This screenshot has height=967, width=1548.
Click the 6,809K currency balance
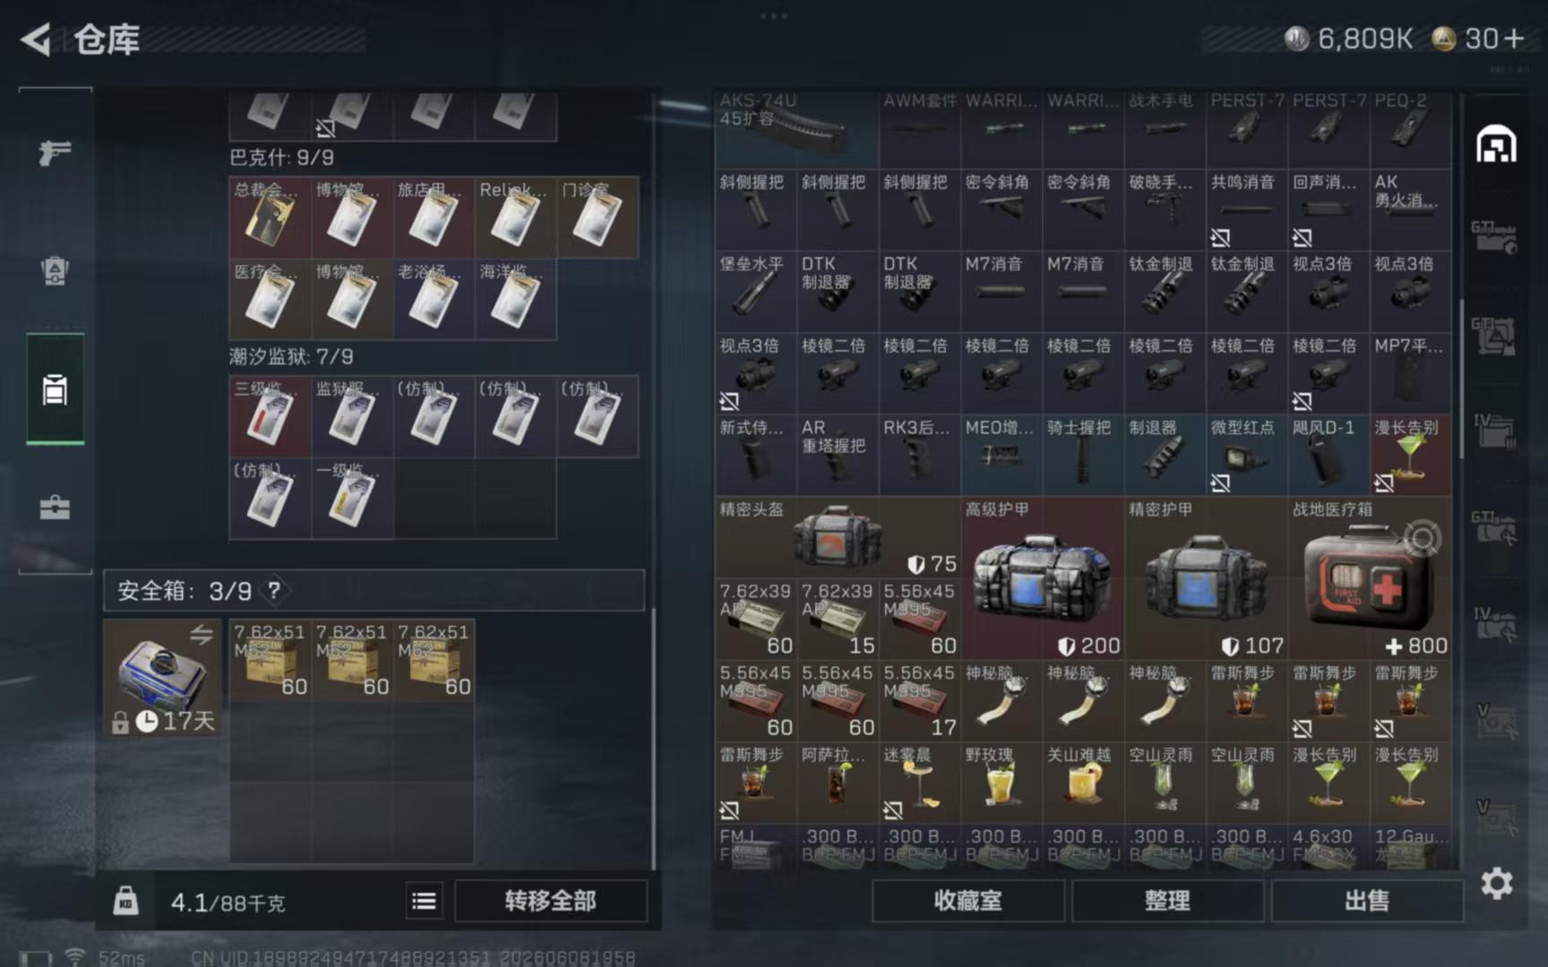1349,39
